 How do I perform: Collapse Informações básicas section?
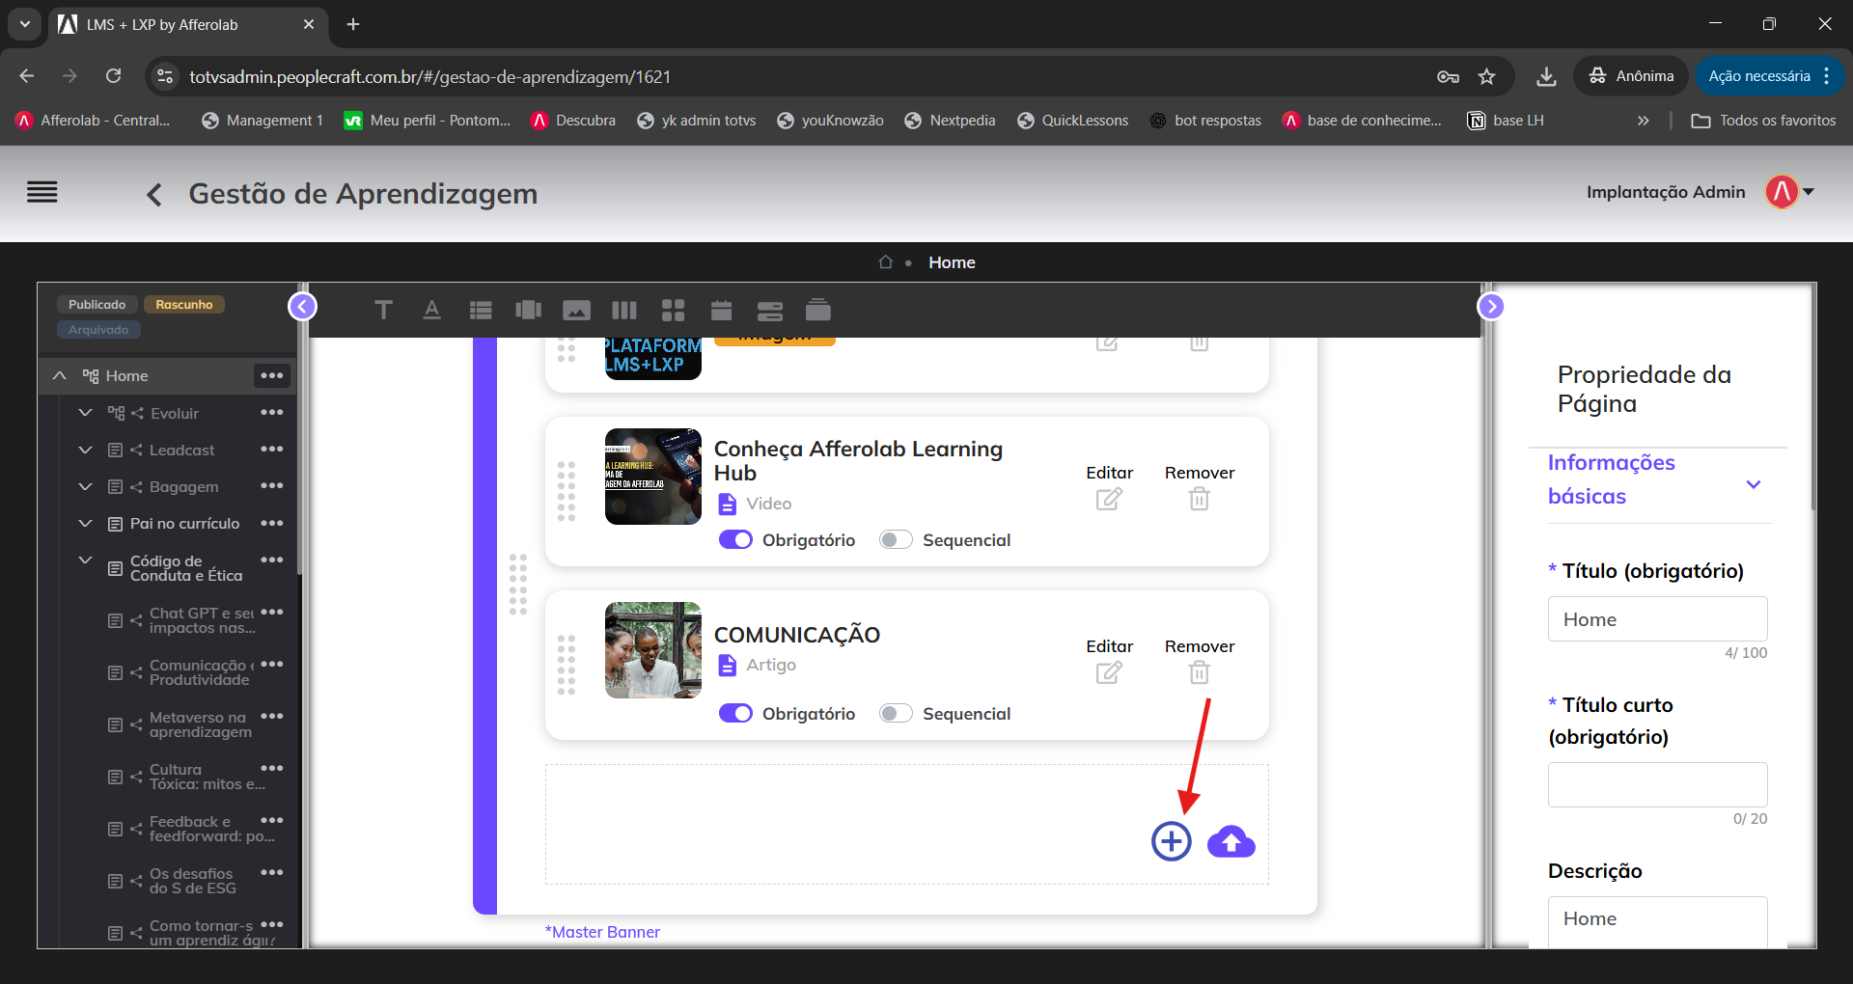(x=1754, y=484)
